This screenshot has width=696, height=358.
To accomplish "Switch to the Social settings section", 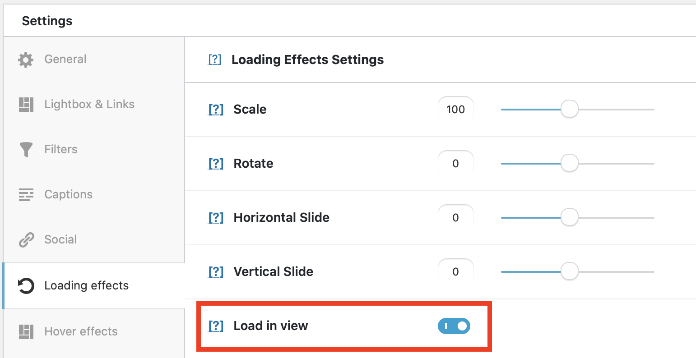I will 60,239.
